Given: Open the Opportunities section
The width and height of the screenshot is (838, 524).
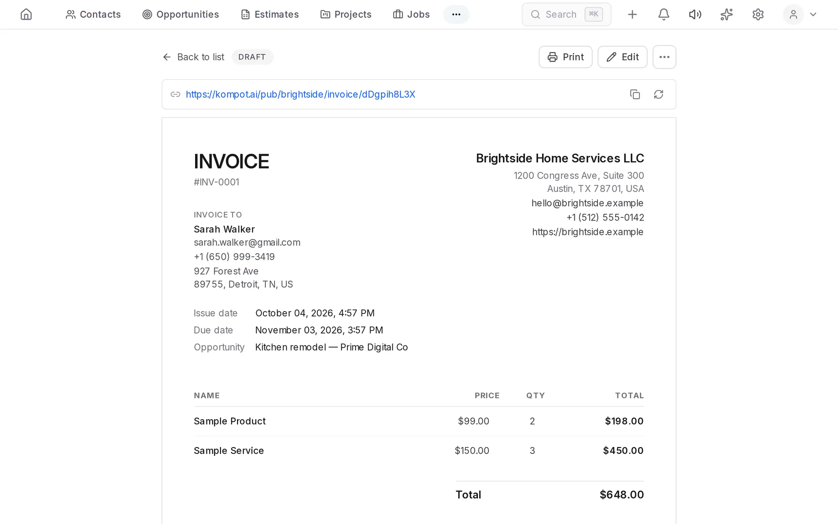Looking at the screenshot, I should click(x=181, y=14).
